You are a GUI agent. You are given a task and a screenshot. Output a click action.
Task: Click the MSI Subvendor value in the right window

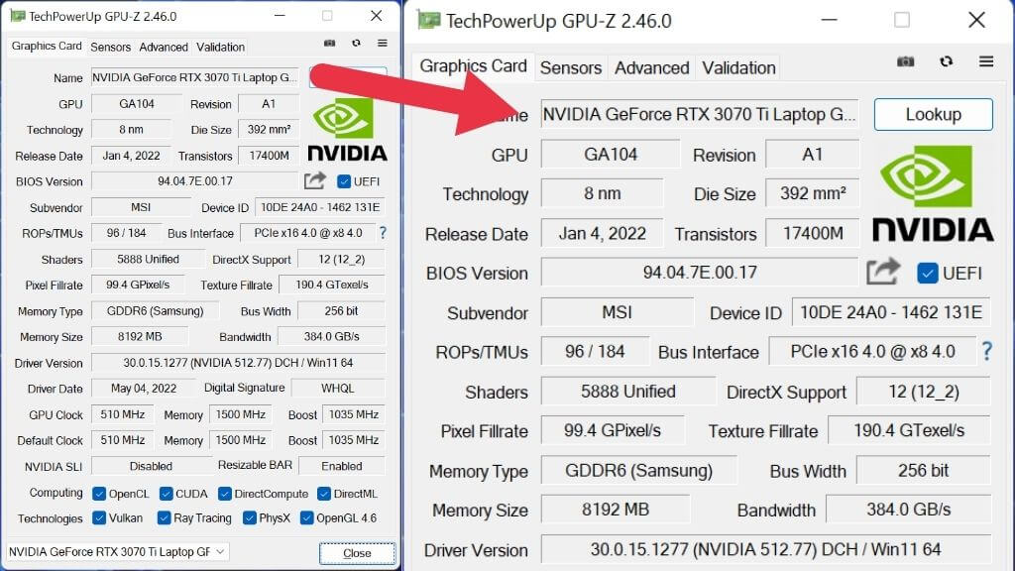617,312
